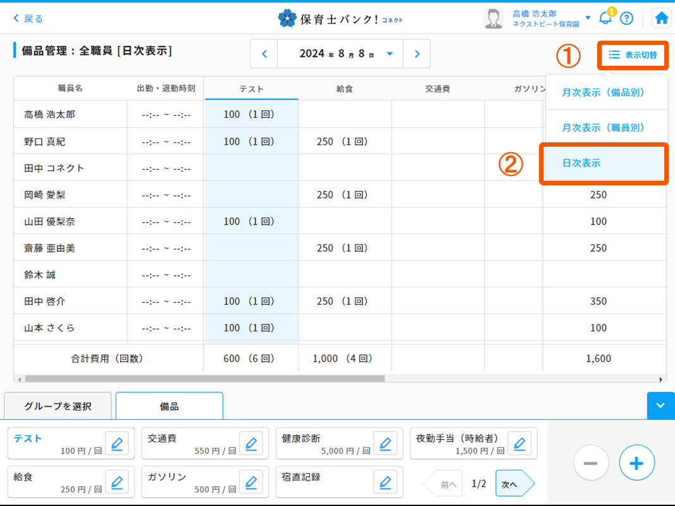The width and height of the screenshot is (675, 506).
Task: Click edit pencil for 夜勤手当 item
Action: [x=519, y=444]
